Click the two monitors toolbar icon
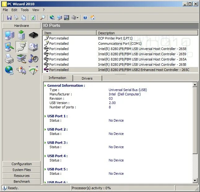 click(x=59, y=18)
